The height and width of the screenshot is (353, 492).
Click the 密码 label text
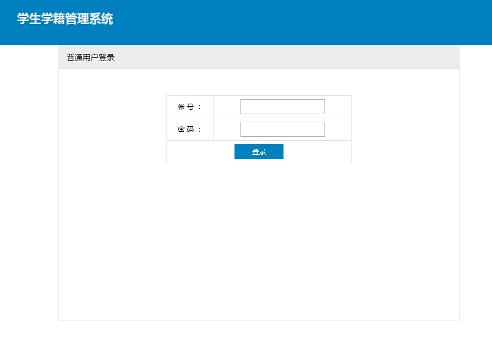186,129
